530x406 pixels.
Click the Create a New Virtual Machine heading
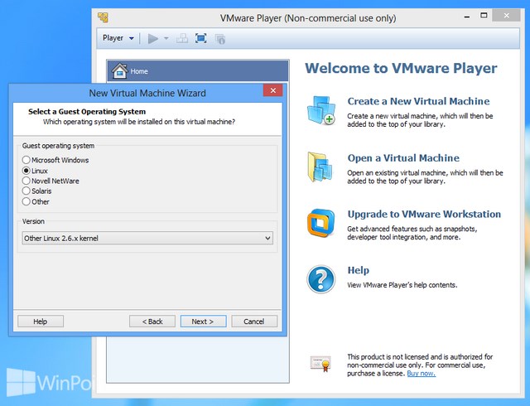pos(418,101)
